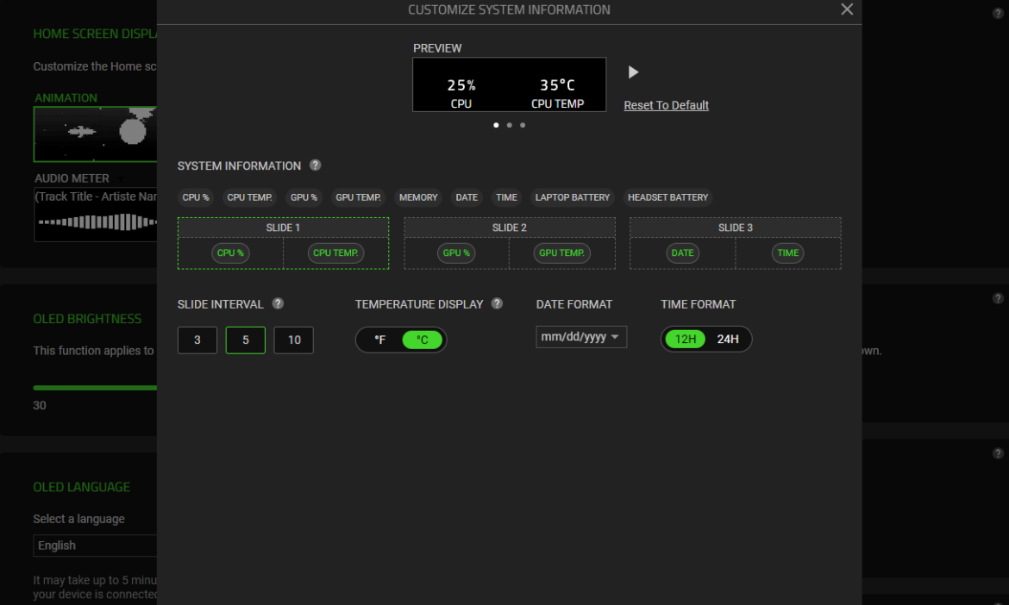
Task: Select the Slide 3 header
Action: [735, 228]
